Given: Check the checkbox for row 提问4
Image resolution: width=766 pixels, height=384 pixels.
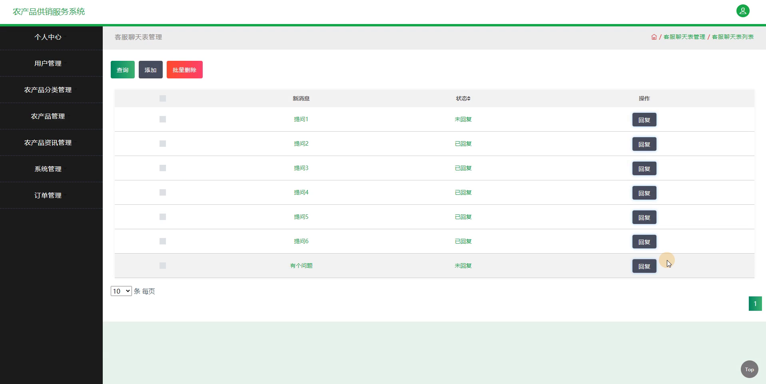Looking at the screenshot, I should 163,192.
